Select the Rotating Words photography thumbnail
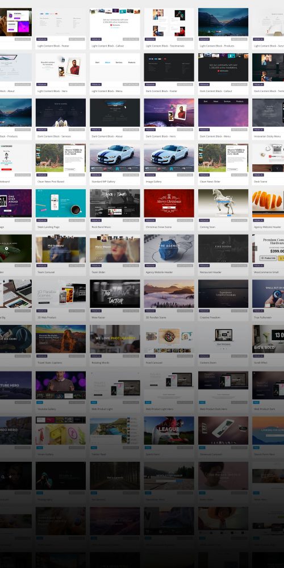The height and width of the screenshot is (568, 284). pos(115,339)
